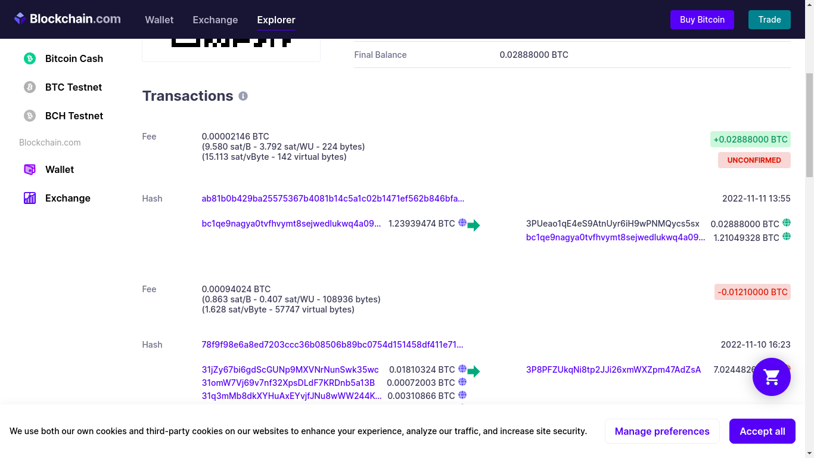This screenshot has height=458, width=814.
Task: Accept all cookies in the banner
Action: click(762, 431)
